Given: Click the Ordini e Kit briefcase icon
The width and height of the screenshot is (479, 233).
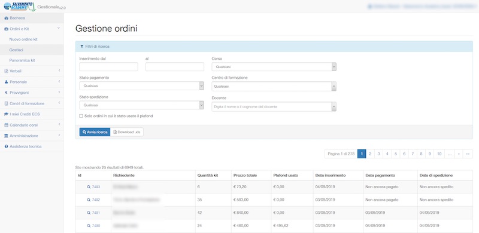Looking at the screenshot, I should (x=7, y=29).
